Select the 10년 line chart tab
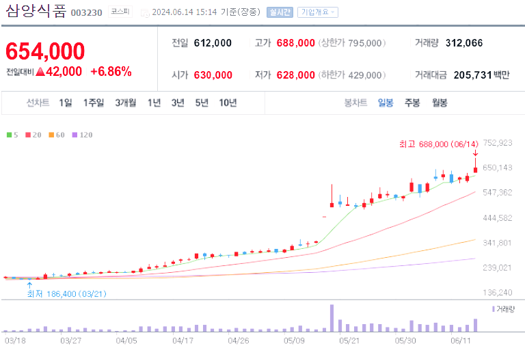The height and width of the screenshot is (346, 525). 228,103
